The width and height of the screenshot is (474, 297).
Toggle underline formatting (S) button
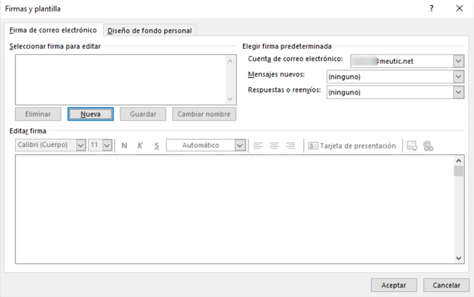click(x=156, y=145)
